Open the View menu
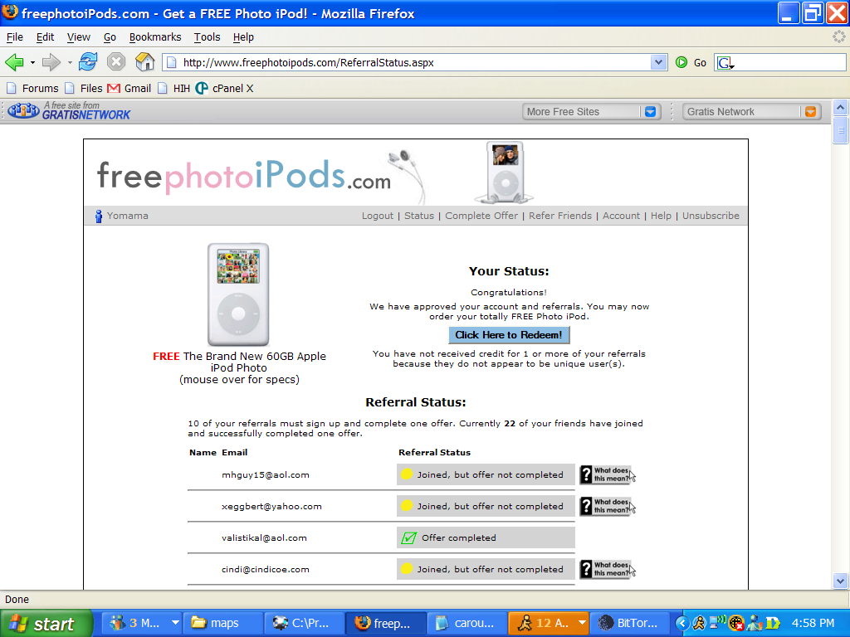 (79, 36)
